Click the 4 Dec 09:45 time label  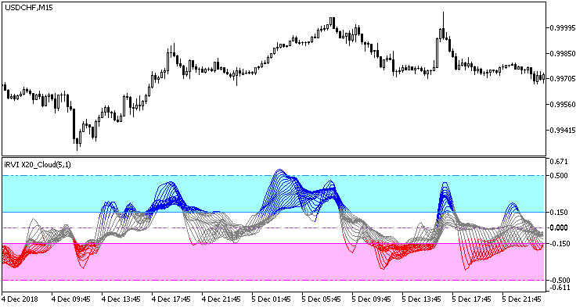point(71,299)
